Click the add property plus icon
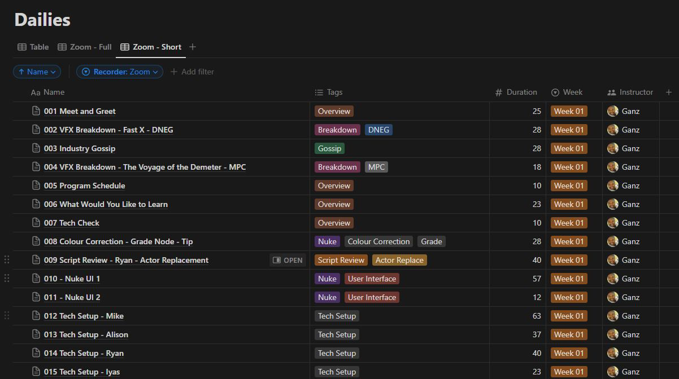Screen dimensions: 679x379 click(x=669, y=92)
